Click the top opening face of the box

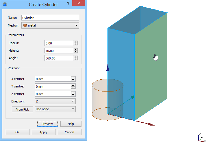[138, 20]
